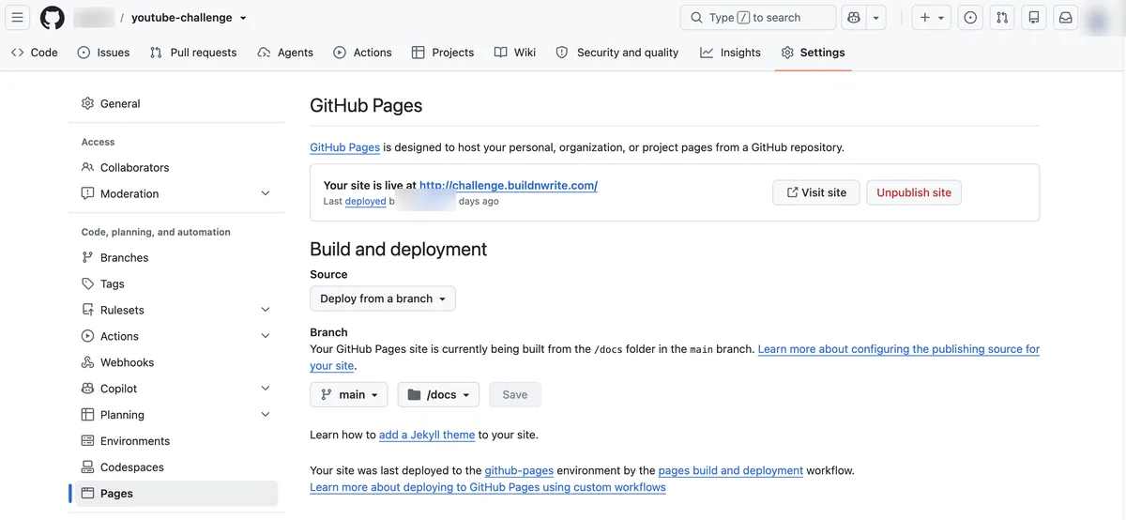The width and height of the screenshot is (1126, 520).
Task: Expand the Planning section chevron
Action: 266,415
